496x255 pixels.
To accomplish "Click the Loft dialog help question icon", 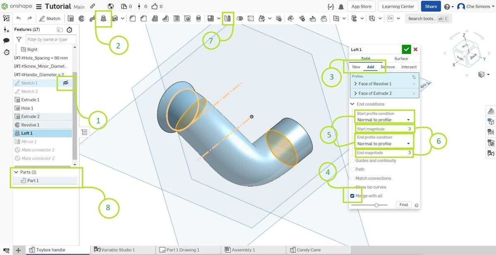I will click(416, 205).
